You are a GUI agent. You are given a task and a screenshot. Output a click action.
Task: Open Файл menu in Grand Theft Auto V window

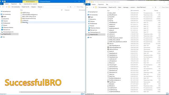[x=88, y=4]
